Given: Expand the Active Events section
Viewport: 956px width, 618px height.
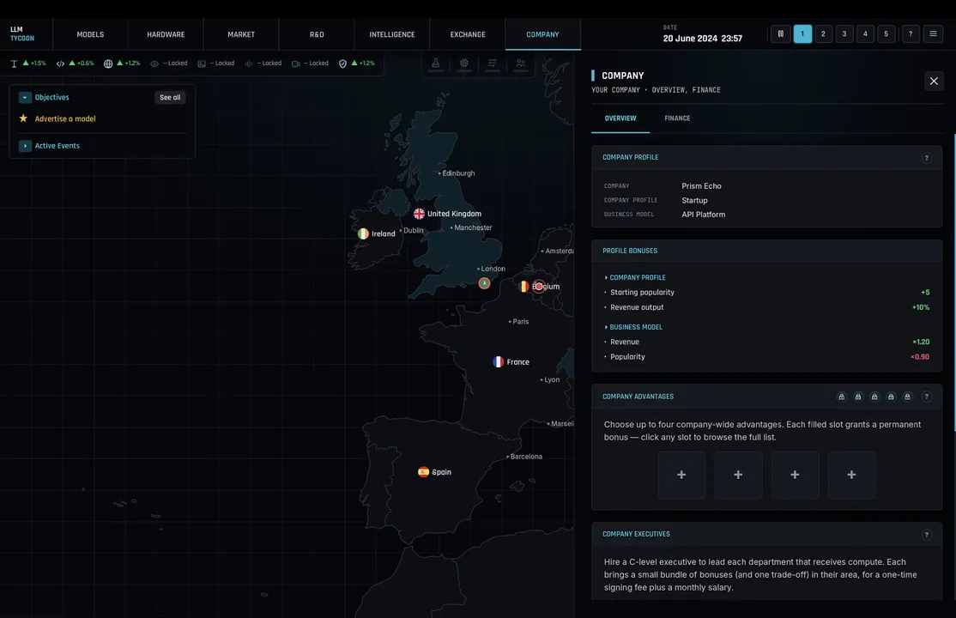Looking at the screenshot, I should pyautogui.click(x=25, y=146).
